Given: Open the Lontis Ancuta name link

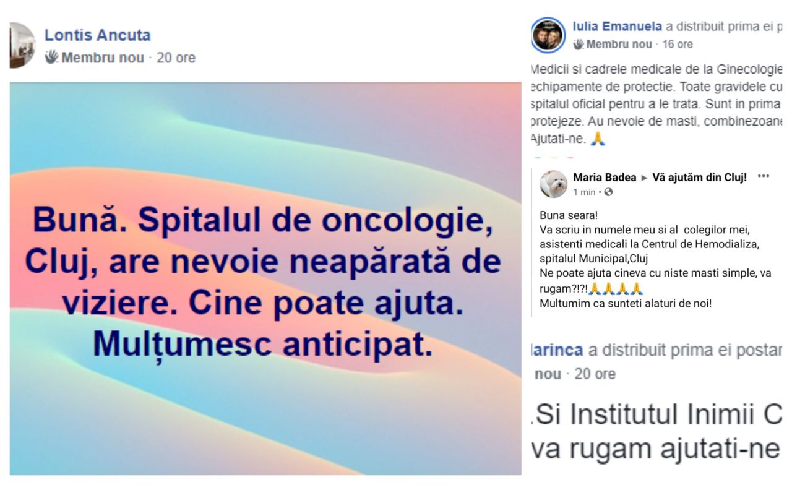Looking at the screenshot, I should pos(98,35).
